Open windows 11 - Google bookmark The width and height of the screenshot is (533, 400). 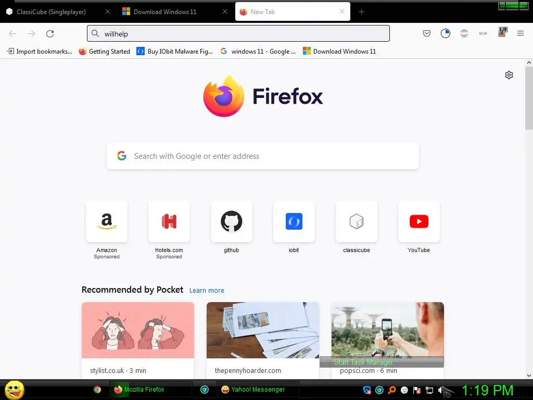click(258, 52)
